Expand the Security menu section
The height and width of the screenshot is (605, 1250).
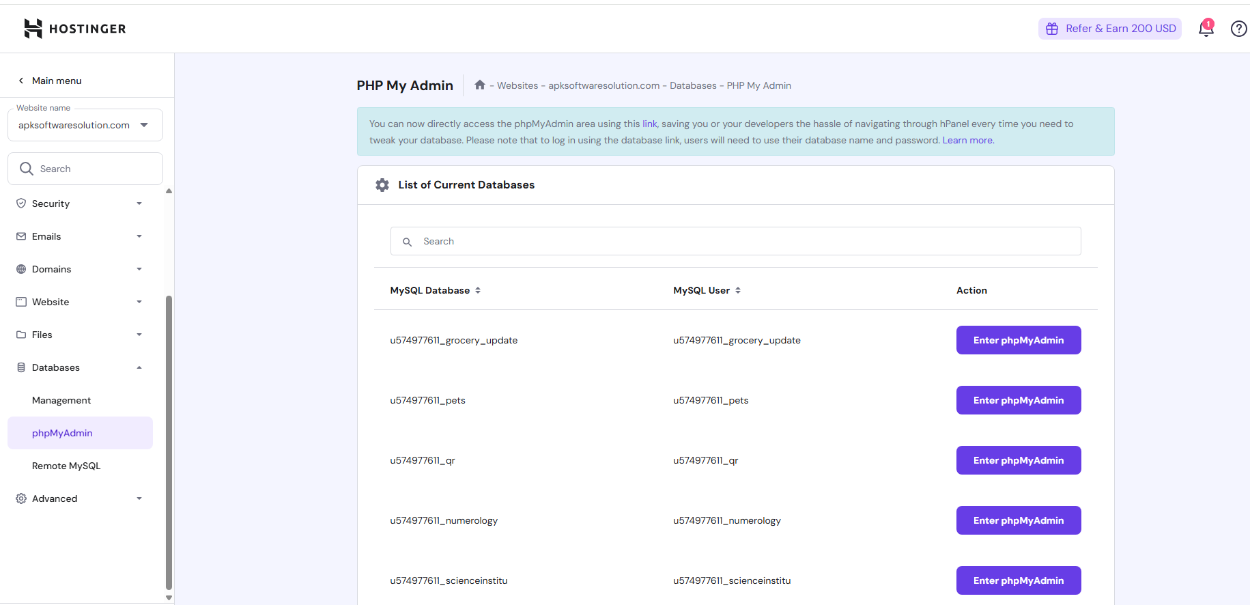coord(139,203)
